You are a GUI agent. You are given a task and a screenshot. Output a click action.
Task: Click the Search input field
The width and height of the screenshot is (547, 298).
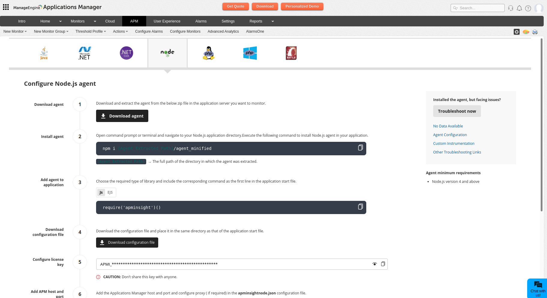[x=478, y=8]
